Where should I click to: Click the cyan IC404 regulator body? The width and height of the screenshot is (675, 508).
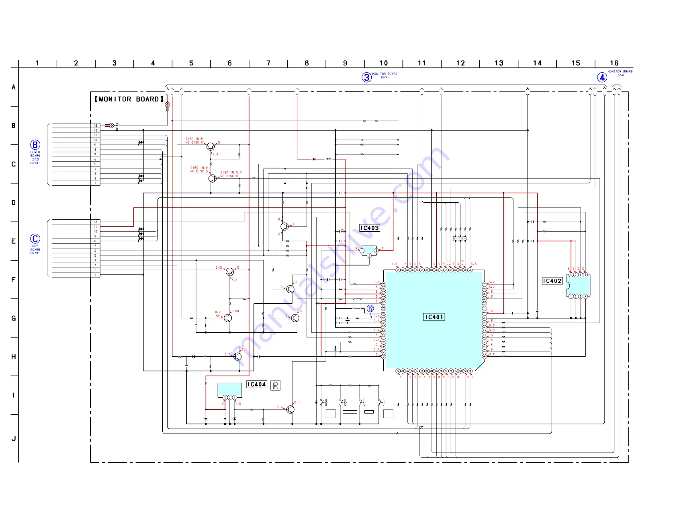(x=230, y=389)
